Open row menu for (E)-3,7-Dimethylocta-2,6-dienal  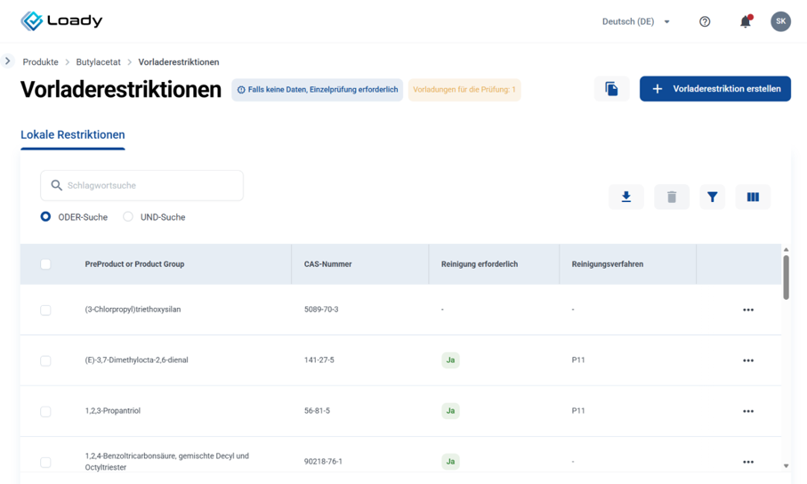[x=748, y=360]
